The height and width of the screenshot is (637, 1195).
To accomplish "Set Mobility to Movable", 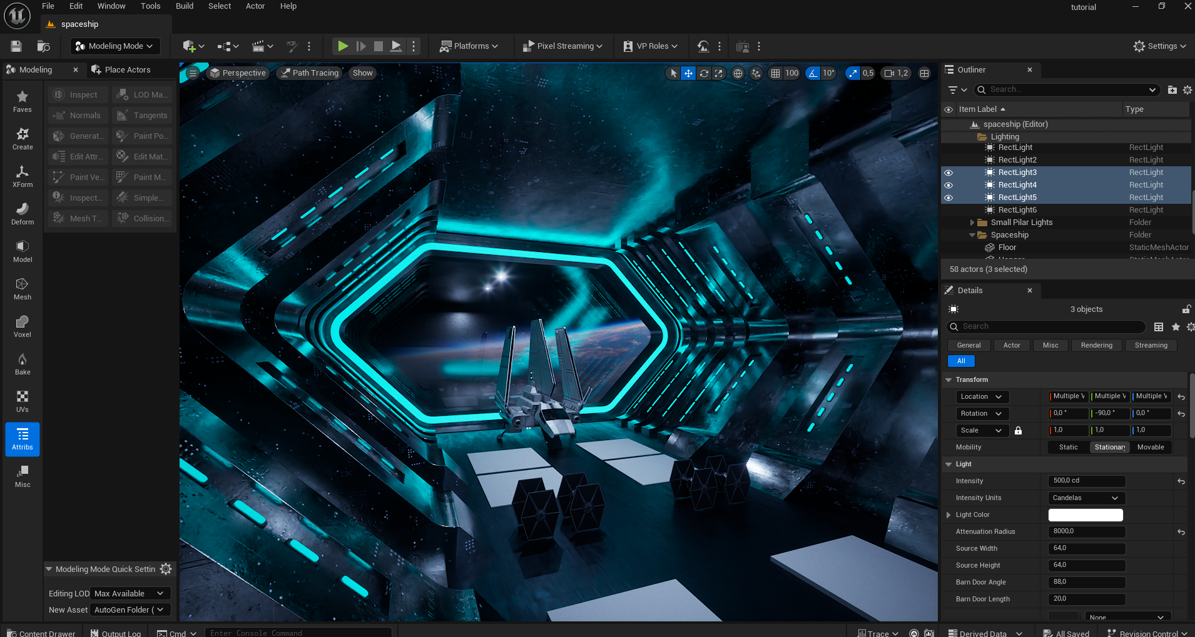I will [x=1151, y=447].
